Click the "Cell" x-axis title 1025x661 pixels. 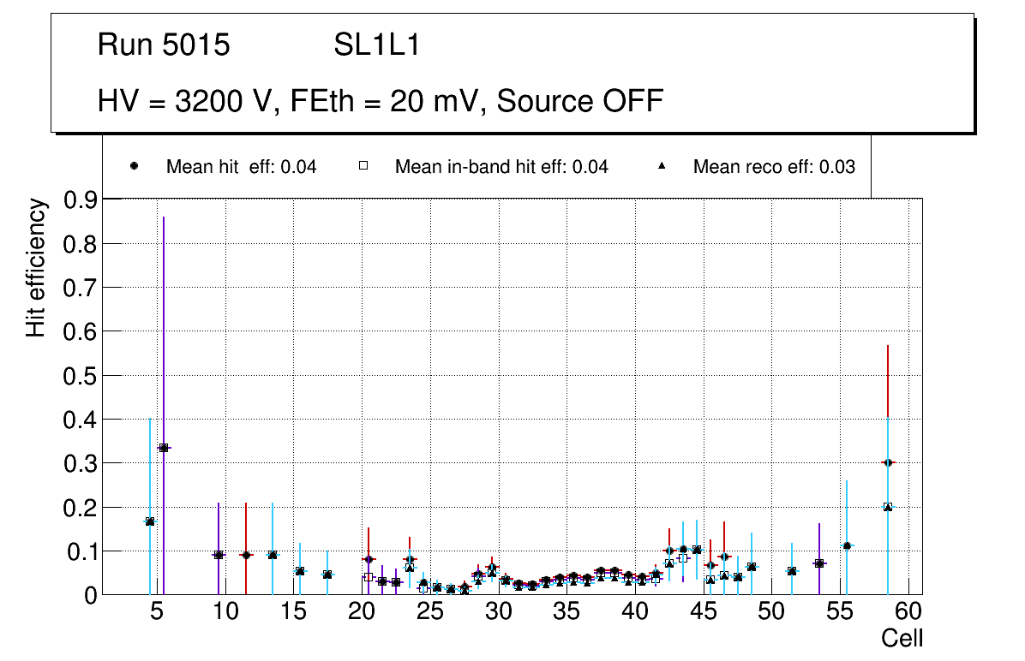point(902,639)
